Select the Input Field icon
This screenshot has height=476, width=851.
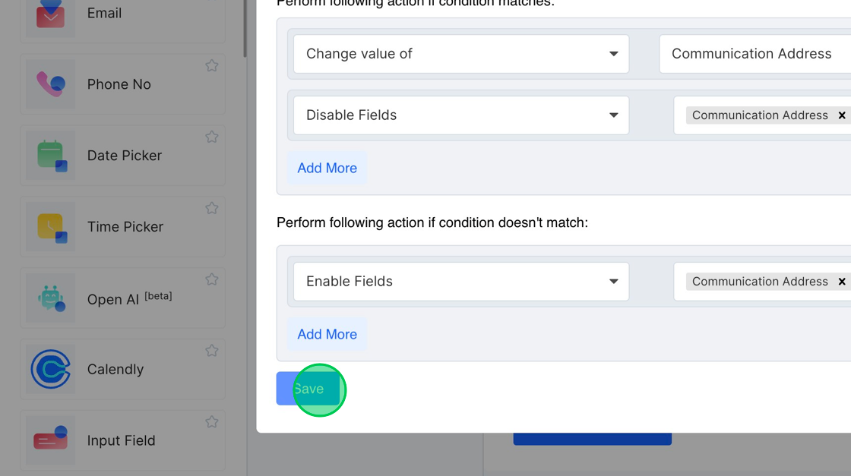(x=51, y=440)
